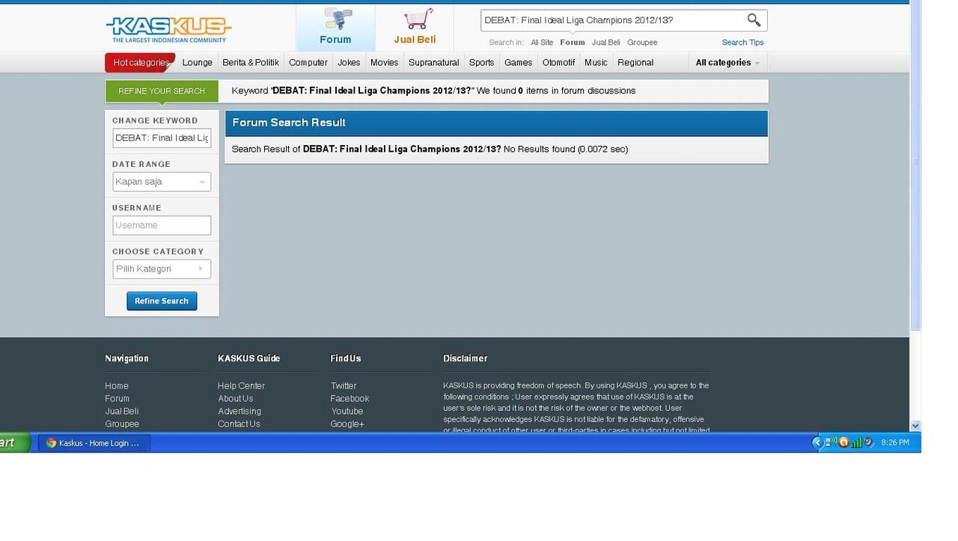This screenshot has width=958, height=541.
Task: Click the footer Home link
Action: pyautogui.click(x=117, y=386)
